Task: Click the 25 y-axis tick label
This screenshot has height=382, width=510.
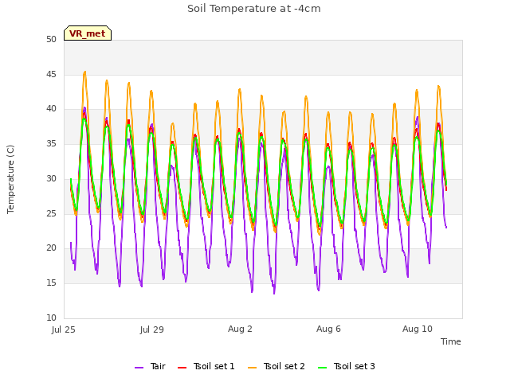Action: tap(51, 214)
